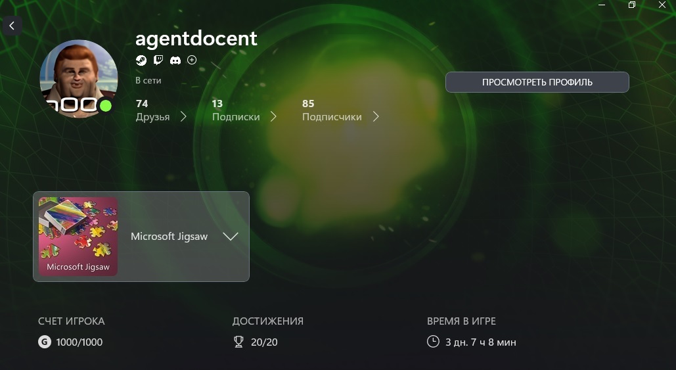Open the 74 Друзья link
The image size is (676, 370).
152,110
